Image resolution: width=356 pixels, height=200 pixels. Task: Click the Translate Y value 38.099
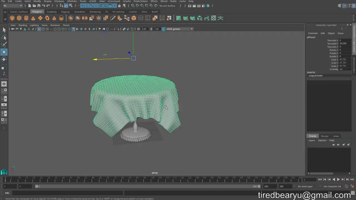click(345, 44)
